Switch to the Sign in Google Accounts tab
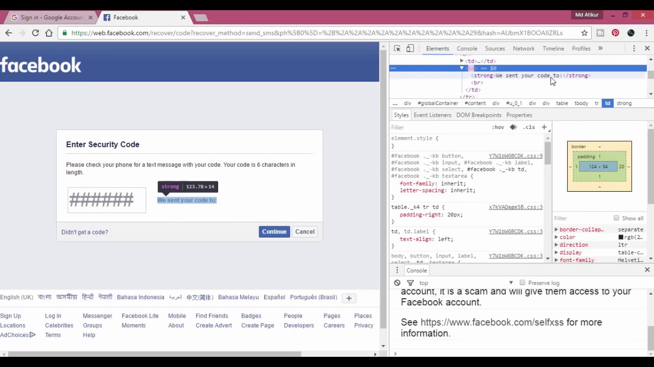The height and width of the screenshot is (367, 654). 50,17
